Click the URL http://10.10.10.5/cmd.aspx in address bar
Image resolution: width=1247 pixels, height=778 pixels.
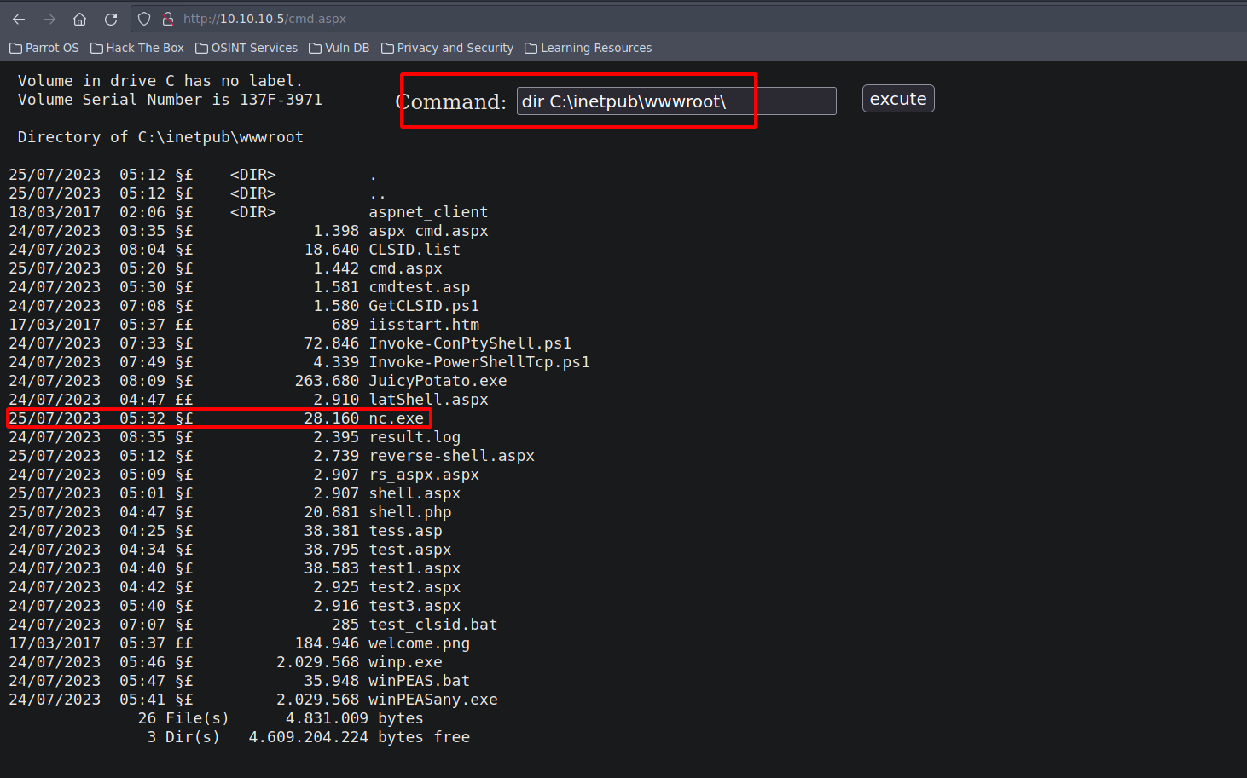click(x=264, y=18)
